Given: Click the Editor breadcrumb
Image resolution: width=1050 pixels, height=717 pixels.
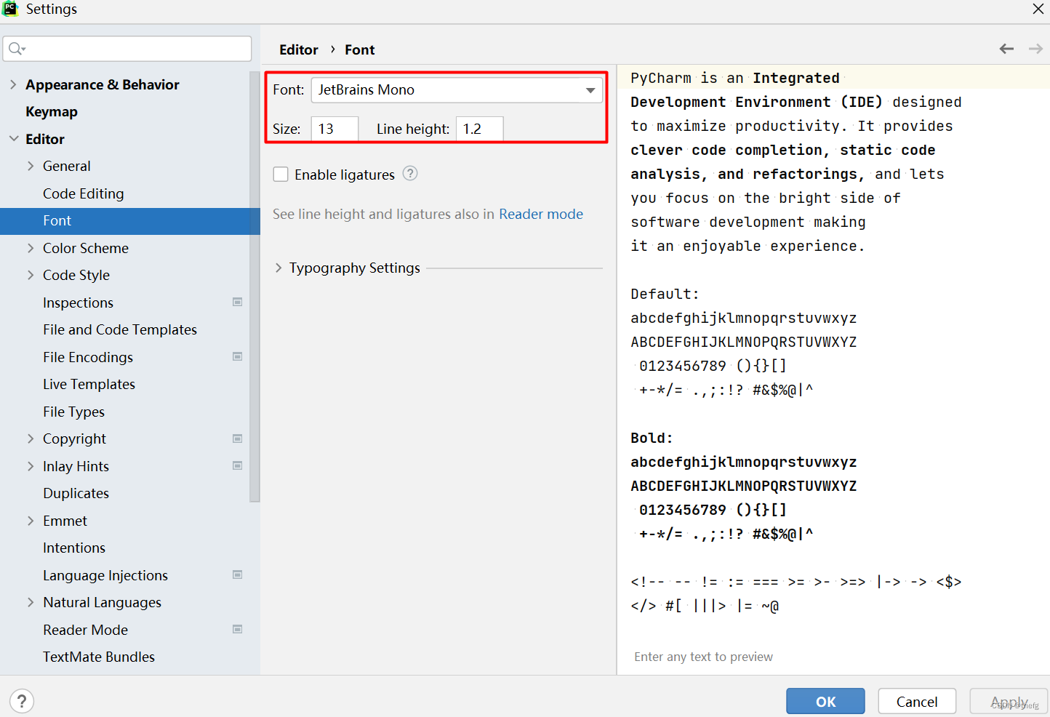Looking at the screenshot, I should [x=299, y=49].
